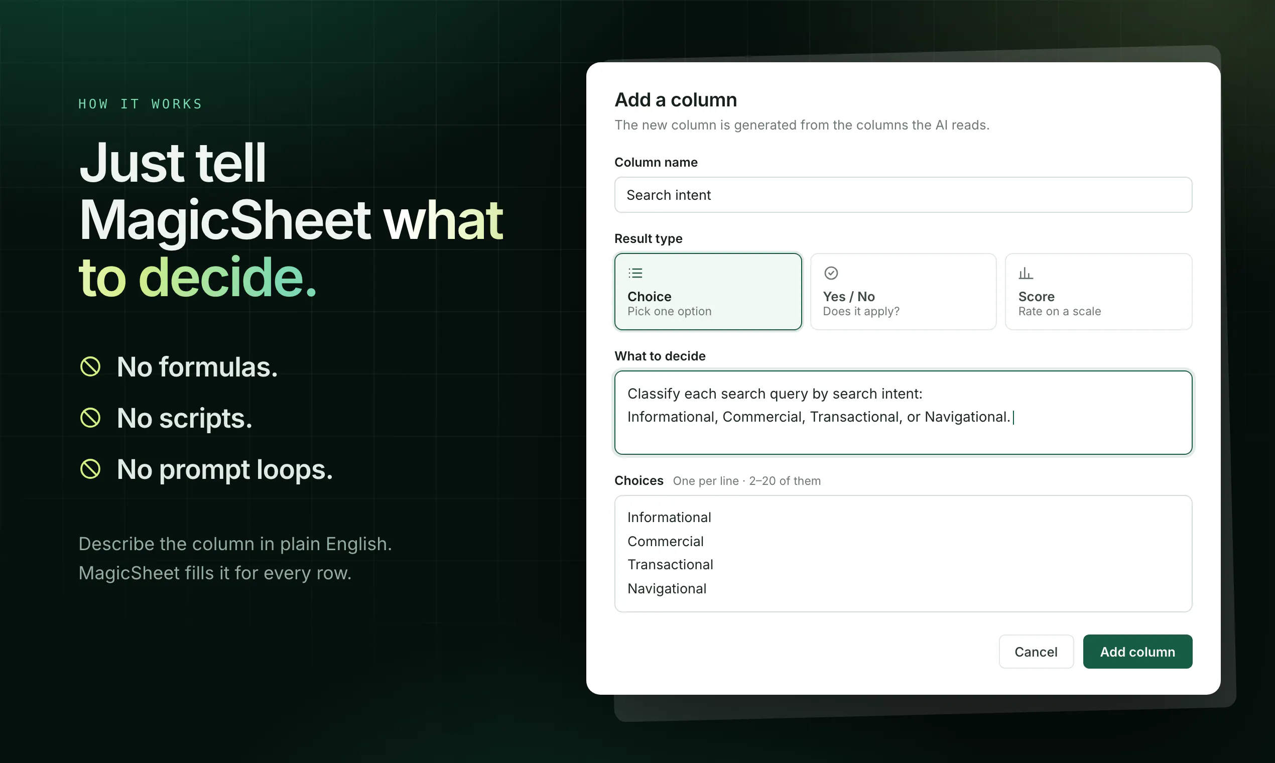Viewport: 1275px width, 763px height.
Task: Select the Yes / No result type
Action: 904,292
